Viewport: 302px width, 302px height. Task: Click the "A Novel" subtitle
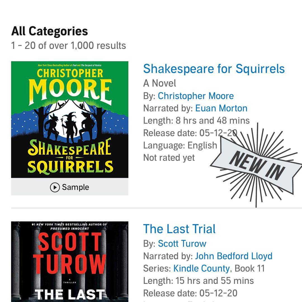pos(160,83)
